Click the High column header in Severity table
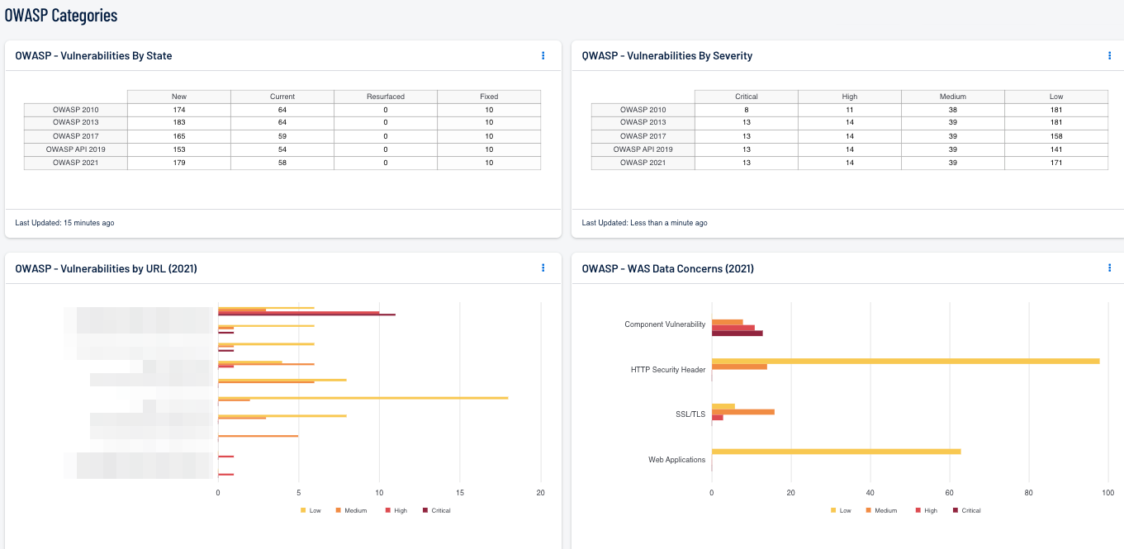 tap(850, 97)
